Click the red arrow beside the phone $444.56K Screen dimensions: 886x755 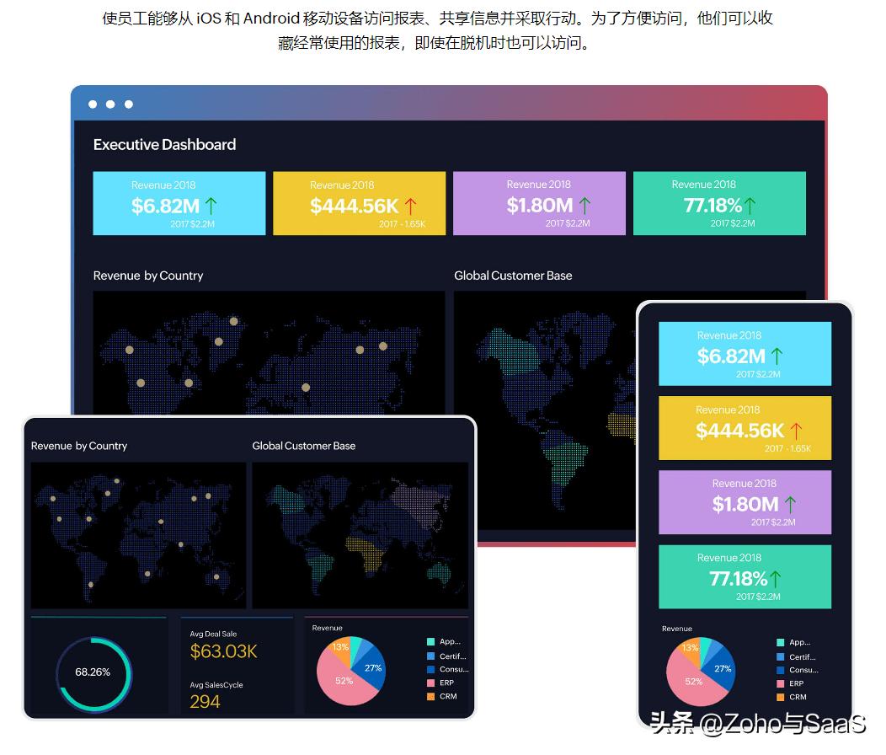click(x=796, y=431)
